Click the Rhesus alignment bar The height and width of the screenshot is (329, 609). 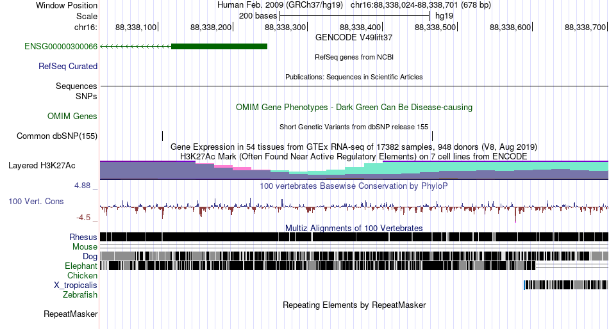point(354,237)
